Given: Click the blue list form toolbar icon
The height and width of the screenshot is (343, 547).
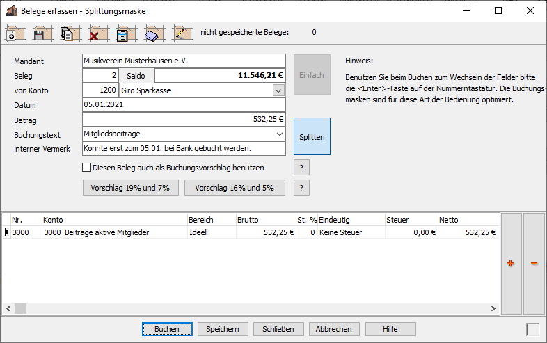Looking at the screenshot, I should tap(122, 33).
